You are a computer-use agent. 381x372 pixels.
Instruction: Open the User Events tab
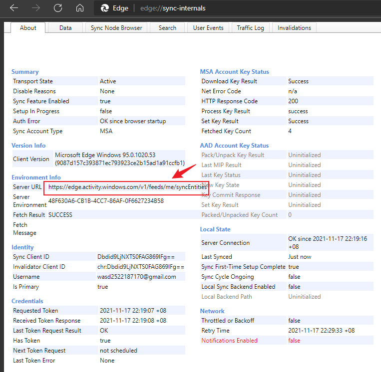[208, 28]
